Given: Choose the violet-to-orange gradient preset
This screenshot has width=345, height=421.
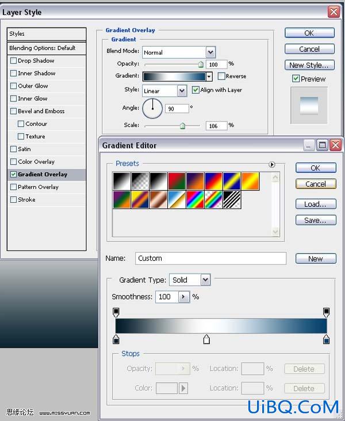Looking at the screenshot, I should [195, 181].
